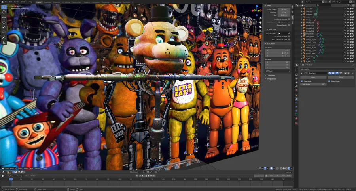Open the Tool settings properties tab
The height and width of the screenshot is (191, 356).
[x=297, y=70]
